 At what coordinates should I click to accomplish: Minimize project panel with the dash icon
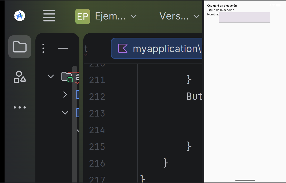pyautogui.click(x=63, y=48)
